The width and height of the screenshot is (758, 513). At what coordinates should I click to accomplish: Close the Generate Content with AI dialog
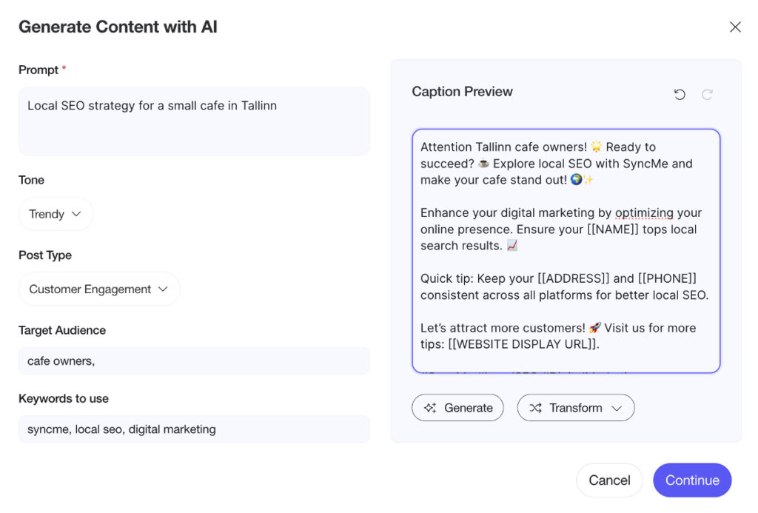coord(735,27)
